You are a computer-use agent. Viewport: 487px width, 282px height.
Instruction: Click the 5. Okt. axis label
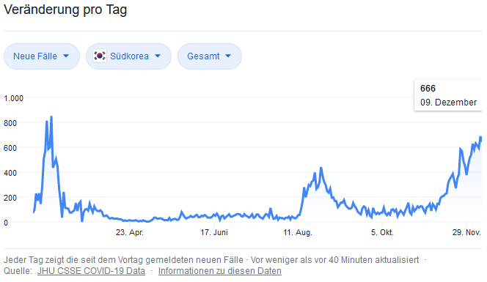click(382, 232)
